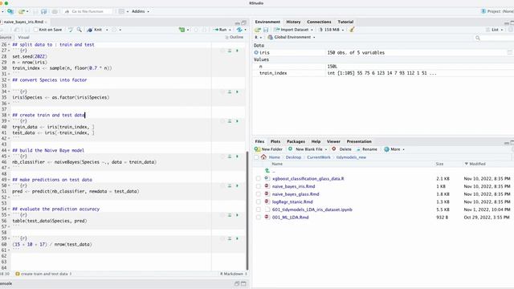Switch to the Tutorial tab

345,22
